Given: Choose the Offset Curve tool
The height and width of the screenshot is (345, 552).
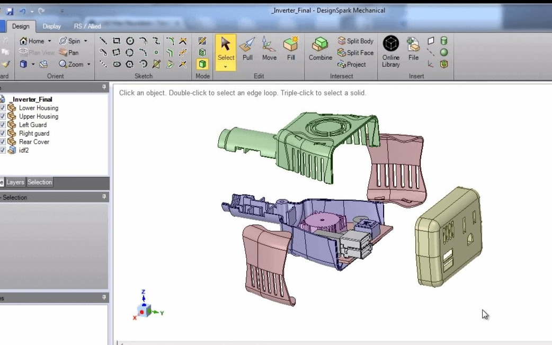Looking at the screenshot, I should 170,52.
